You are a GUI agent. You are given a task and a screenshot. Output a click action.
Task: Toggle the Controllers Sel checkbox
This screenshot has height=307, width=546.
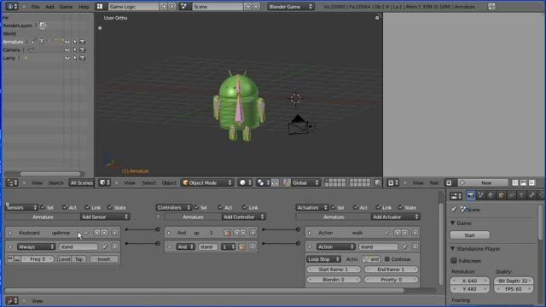click(x=196, y=207)
